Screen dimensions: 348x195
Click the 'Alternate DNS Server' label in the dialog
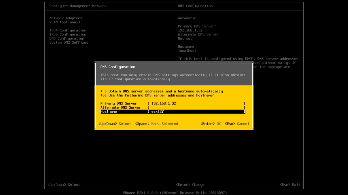[121, 107]
